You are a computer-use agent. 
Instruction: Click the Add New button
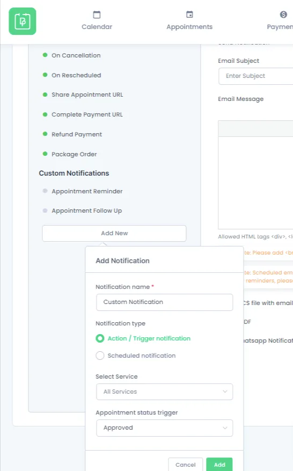click(114, 234)
